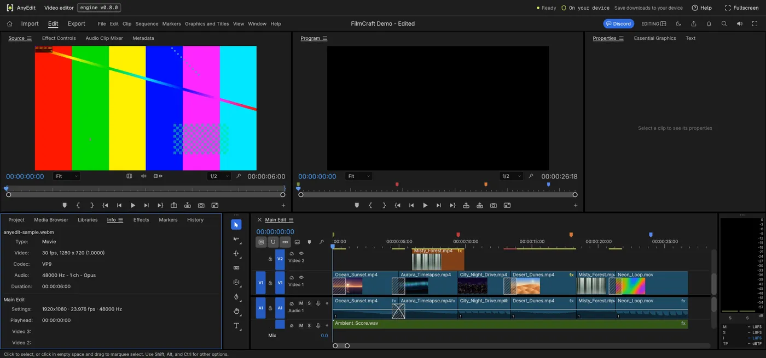This screenshot has height=358, width=766.
Task: Click the Home icon
Action: point(9,23)
